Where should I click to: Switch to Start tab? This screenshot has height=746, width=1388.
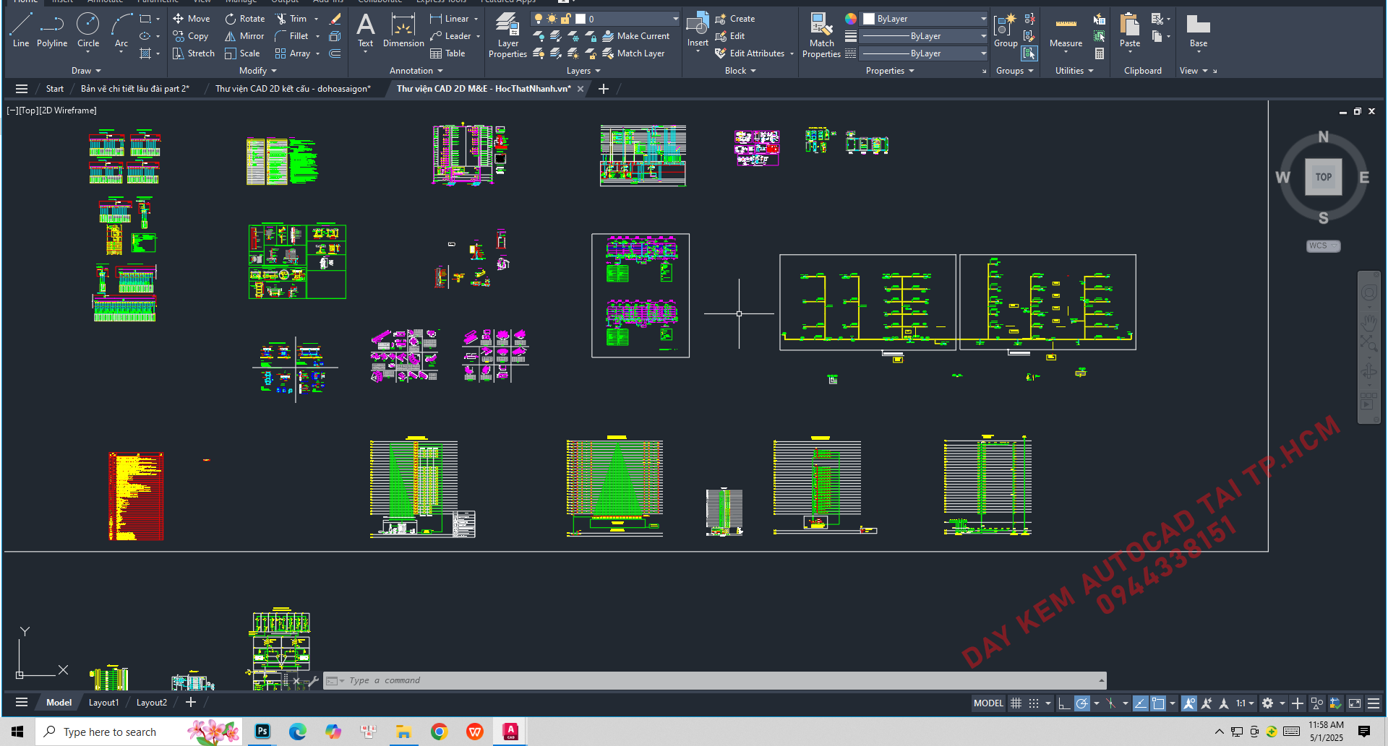(x=55, y=89)
